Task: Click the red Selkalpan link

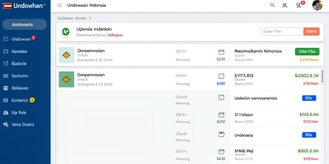Action: pyautogui.click(x=115, y=35)
